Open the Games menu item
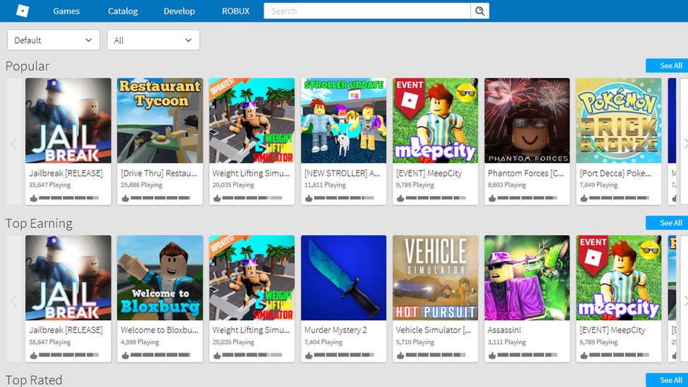Viewport: 688px width, 387px height. 66,11
